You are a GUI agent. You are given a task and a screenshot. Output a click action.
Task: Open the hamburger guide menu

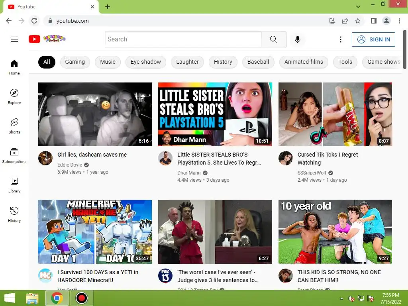(14, 39)
